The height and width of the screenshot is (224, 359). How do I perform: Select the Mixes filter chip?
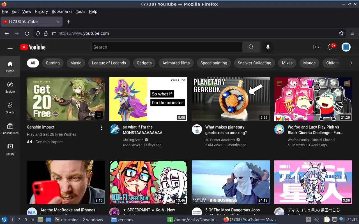[x=287, y=63]
